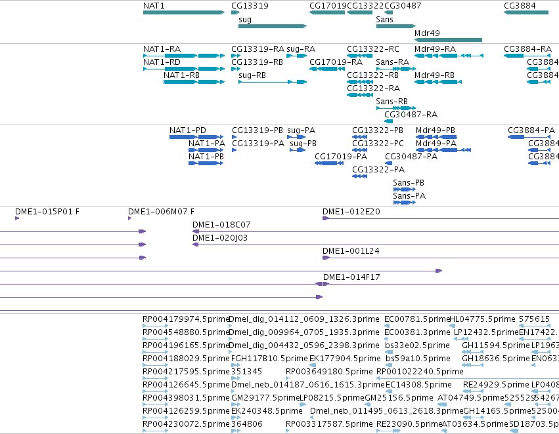Click the Sans-PA protein glyph
This screenshot has height=434, width=559.
click(404, 203)
